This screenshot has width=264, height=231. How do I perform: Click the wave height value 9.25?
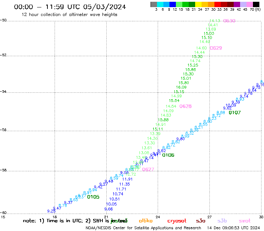point(51,211)
